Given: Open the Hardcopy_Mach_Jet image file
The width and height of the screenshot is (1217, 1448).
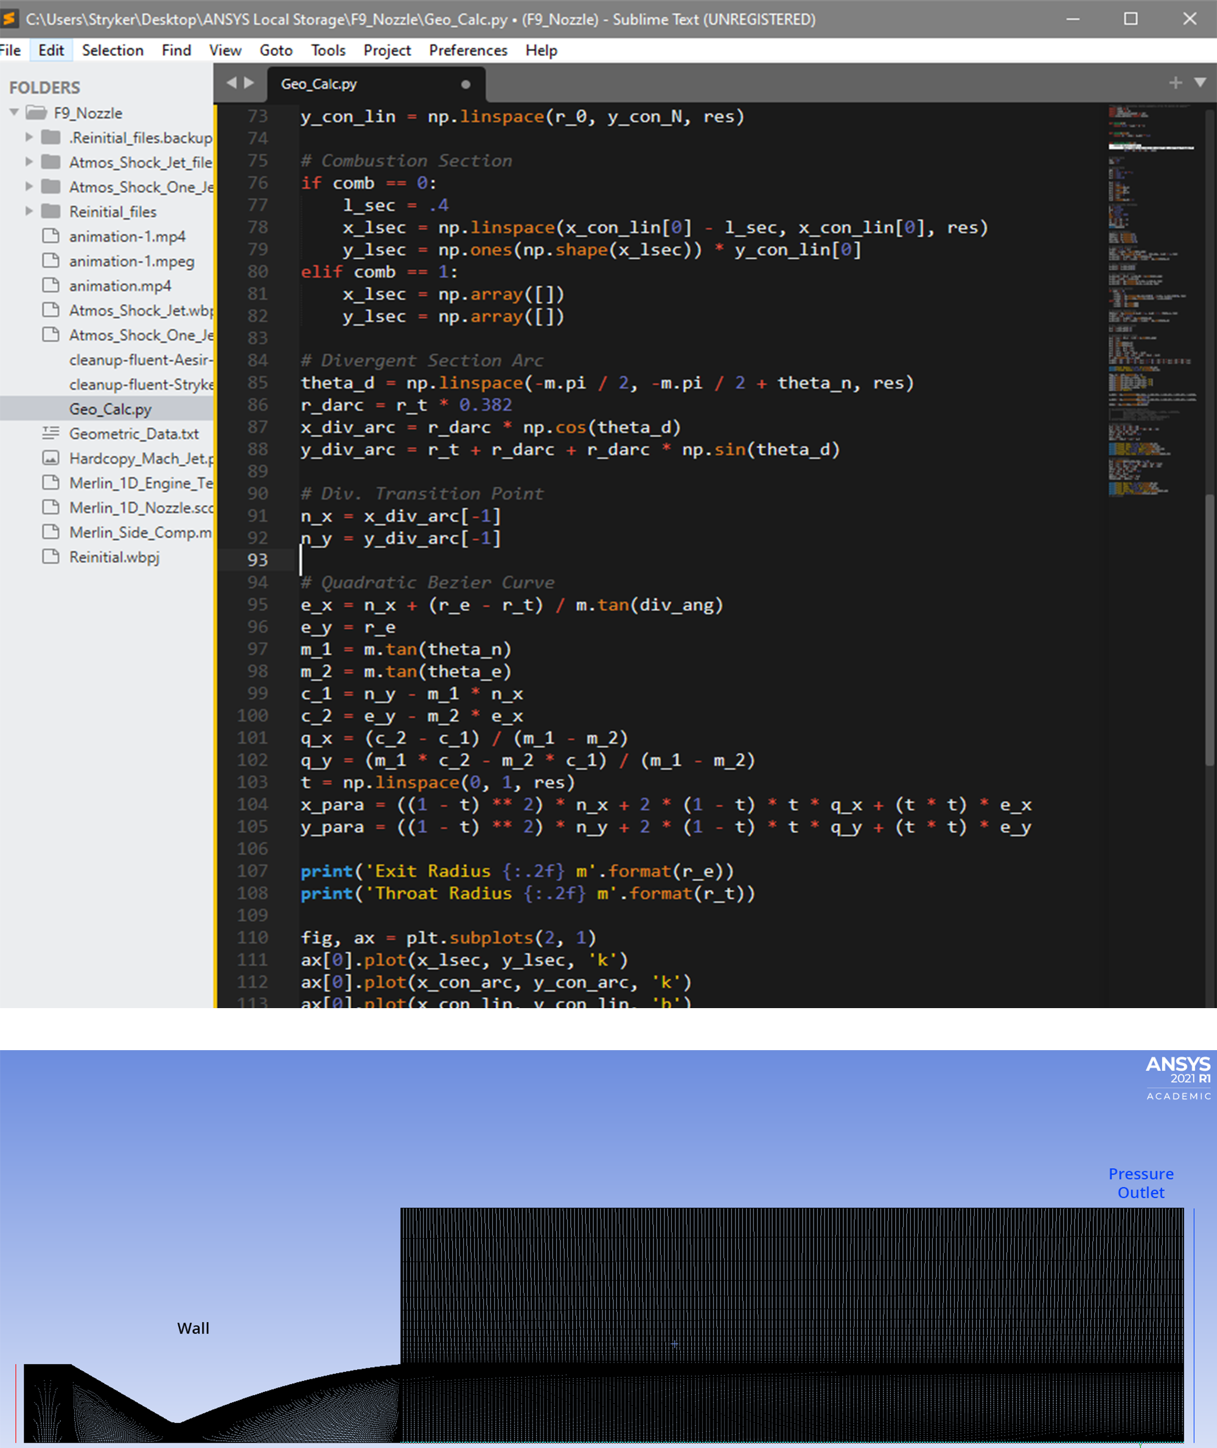Looking at the screenshot, I should coord(141,459).
